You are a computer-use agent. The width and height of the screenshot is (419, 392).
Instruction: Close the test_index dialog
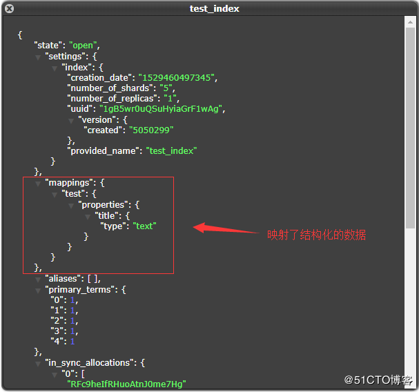10,9
